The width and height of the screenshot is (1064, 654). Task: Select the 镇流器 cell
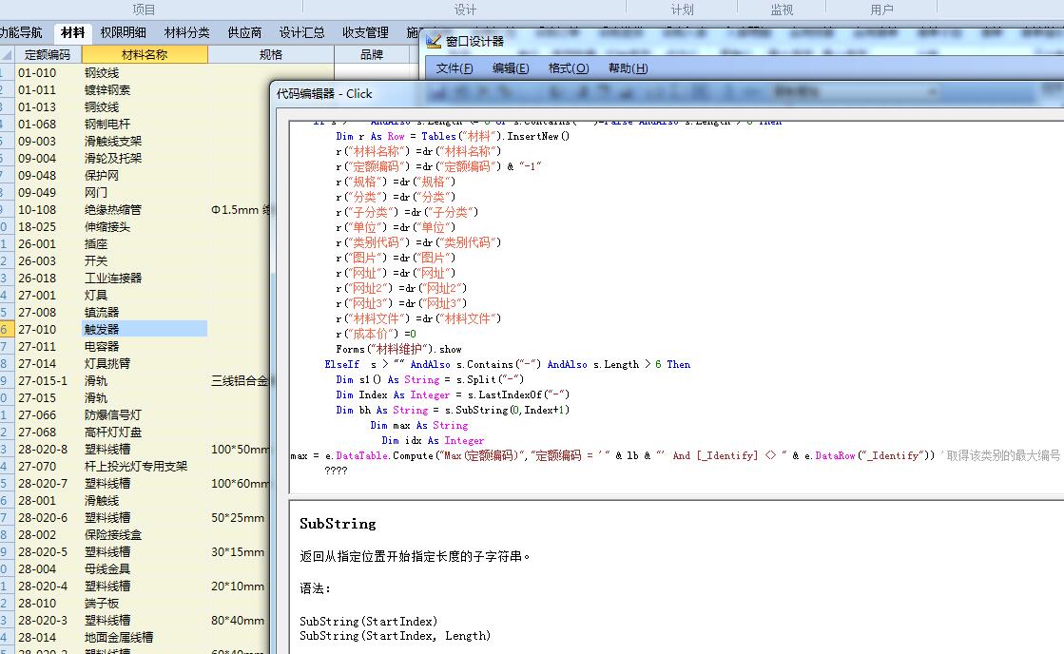(145, 312)
